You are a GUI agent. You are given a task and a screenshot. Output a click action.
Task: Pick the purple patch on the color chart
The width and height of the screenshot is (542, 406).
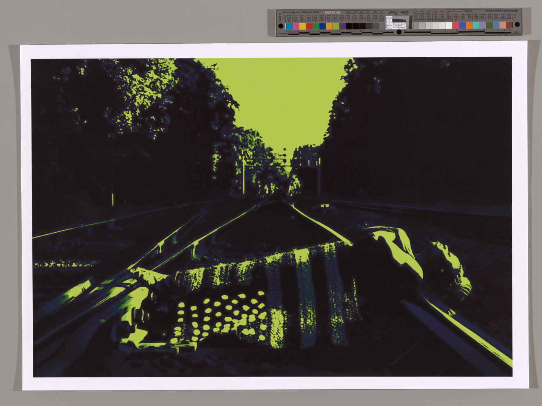(342, 26)
